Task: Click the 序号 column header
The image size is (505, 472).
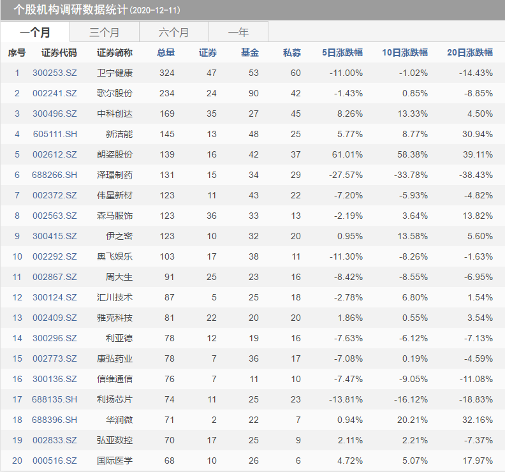Action: [x=17, y=52]
